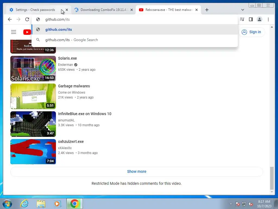Open the Garbage malwares thumbnail
The height and width of the screenshot is (209, 278).
point(33,96)
